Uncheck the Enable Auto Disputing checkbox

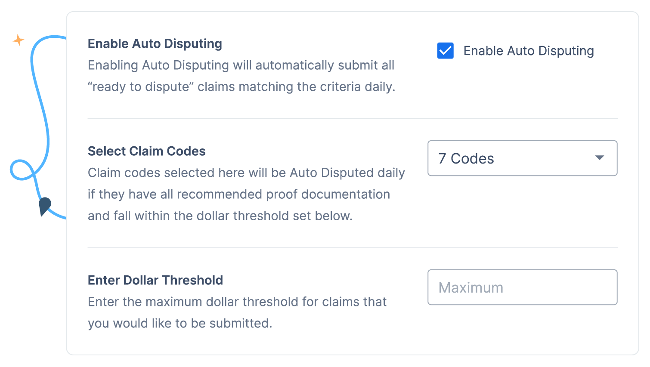pos(445,51)
